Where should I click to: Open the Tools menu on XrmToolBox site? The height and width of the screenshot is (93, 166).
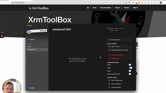(94, 8)
